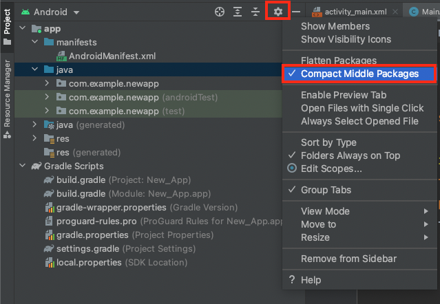Switch to the activity_main.xml editor tab
Screen dimensions: 440x304
coord(355,12)
